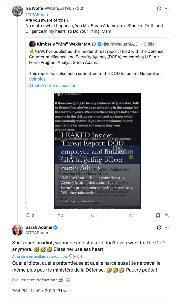Image resolution: width=181 pixels, height=301 pixels.
Task: Open Ira Wolfe's profile avatar
Action: coord(18,11)
